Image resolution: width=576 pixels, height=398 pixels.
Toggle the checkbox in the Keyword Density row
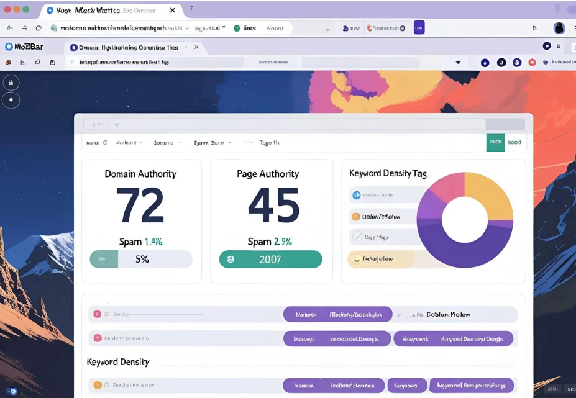[x=106, y=385]
